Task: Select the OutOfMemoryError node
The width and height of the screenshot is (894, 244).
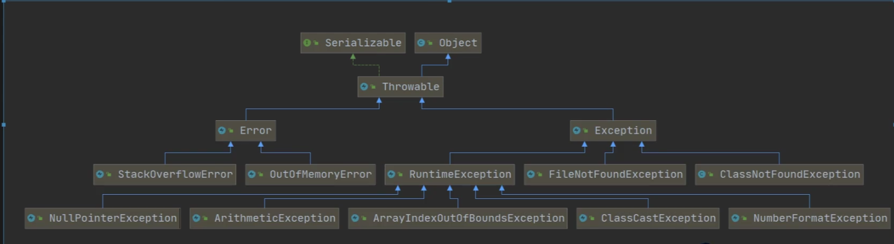Action: [310, 174]
